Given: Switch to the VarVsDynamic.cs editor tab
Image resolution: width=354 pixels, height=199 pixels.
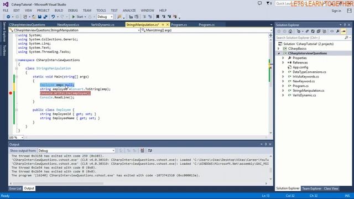Looking at the screenshot, I should (x=103, y=25).
